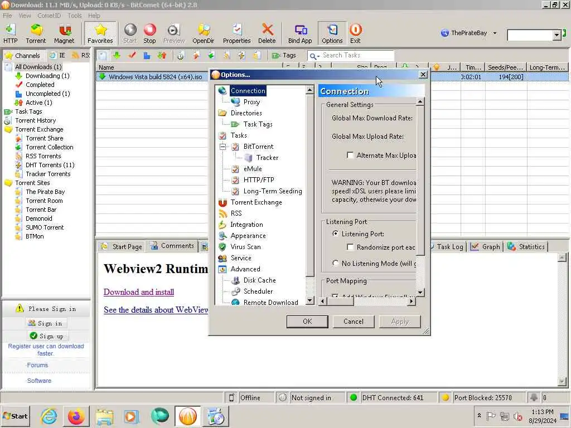
Task: Open The Pirate Bay in Torrent Sites
Action: coord(45,192)
